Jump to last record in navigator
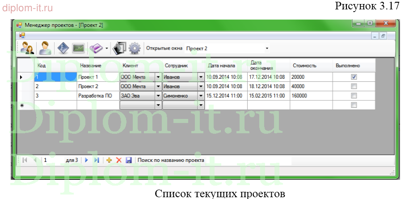The height and width of the screenshot is (199, 409). [97, 160]
